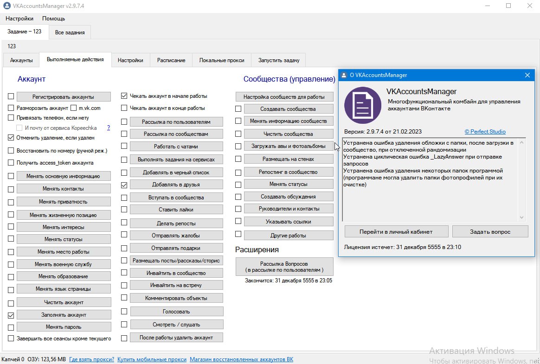Image resolution: width=540 pixels, height=364 pixels.
Task: Toggle Разморозить аккаунт checkbox
Action: [11, 108]
